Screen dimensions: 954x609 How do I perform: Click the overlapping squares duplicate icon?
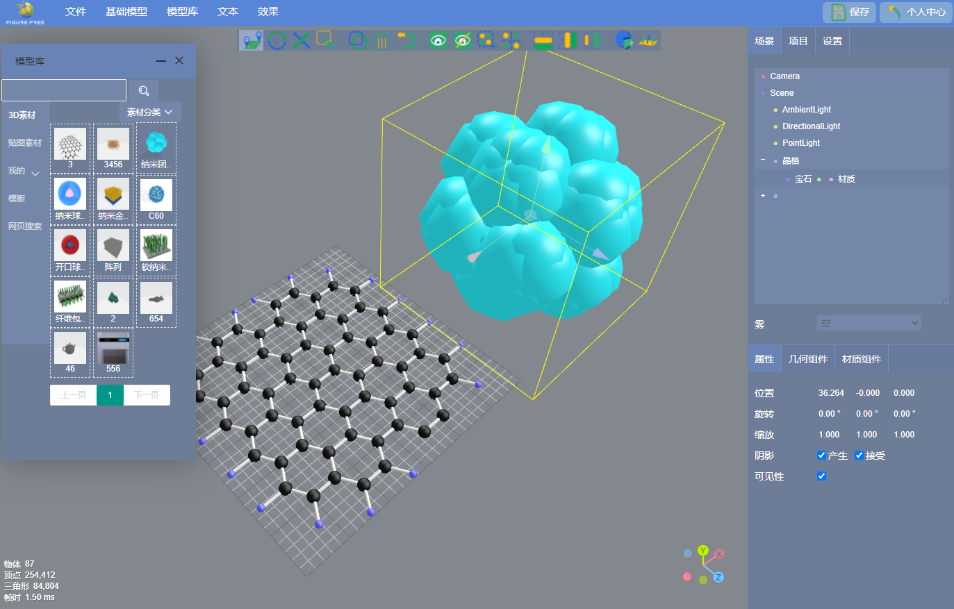[x=357, y=40]
